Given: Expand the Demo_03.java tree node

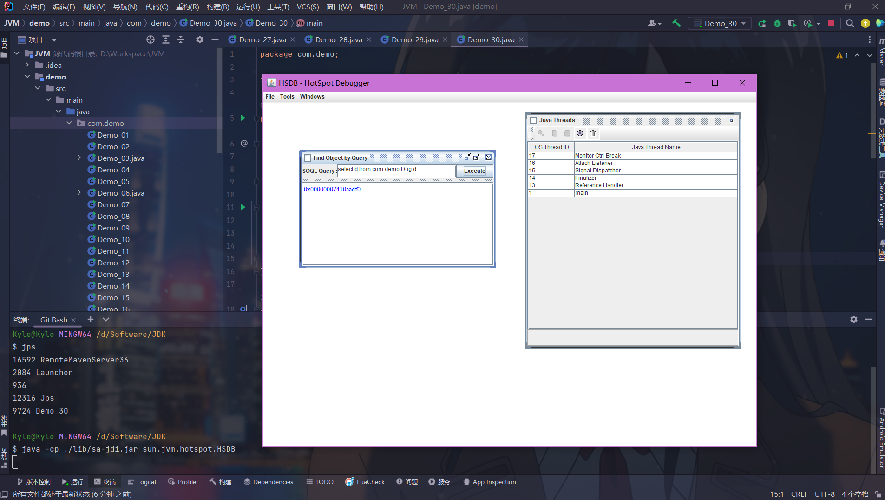Looking at the screenshot, I should pyautogui.click(x=79, y=158).
